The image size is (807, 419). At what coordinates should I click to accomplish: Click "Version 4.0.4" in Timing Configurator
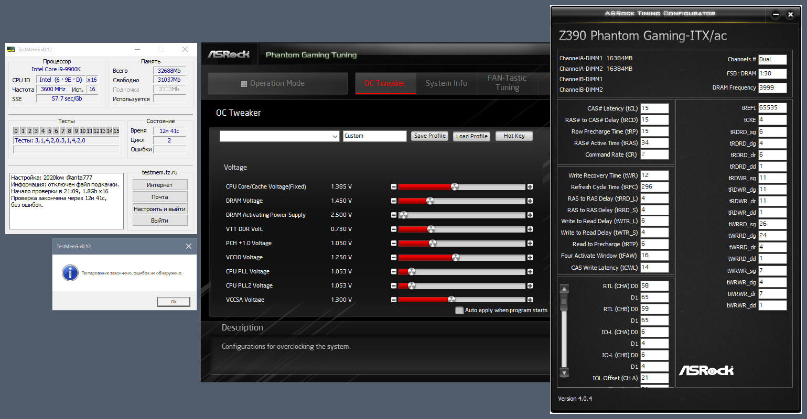[x=575, y=399]
